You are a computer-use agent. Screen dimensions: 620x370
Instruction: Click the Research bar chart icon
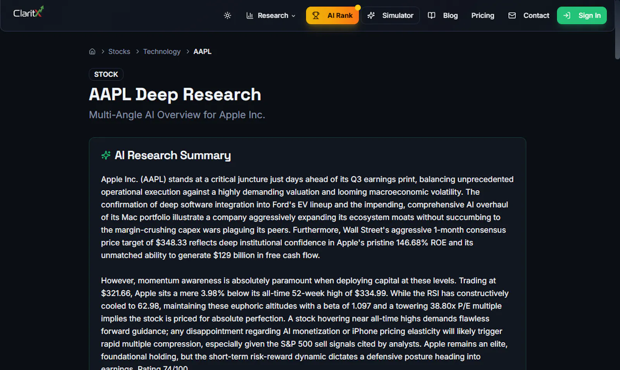point(250,15)
